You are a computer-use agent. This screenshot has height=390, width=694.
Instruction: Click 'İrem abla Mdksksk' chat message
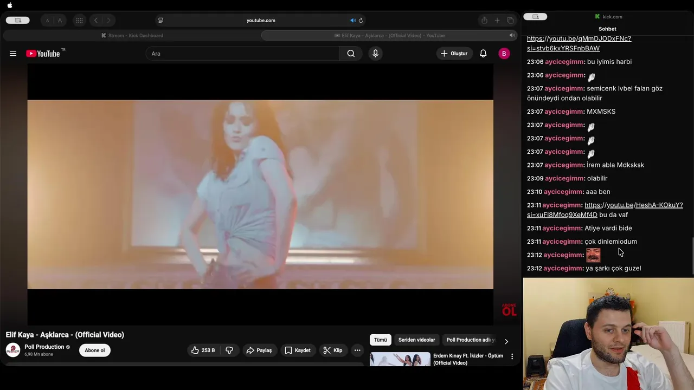coord(615,165)
